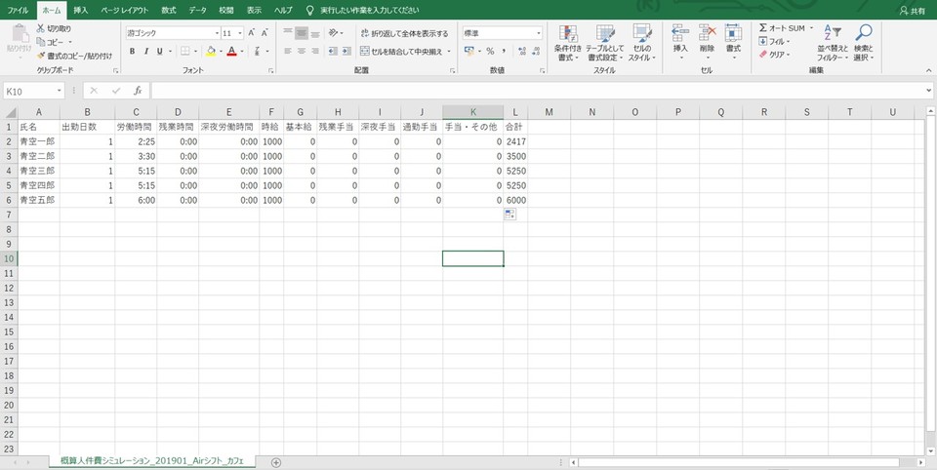Image resolution: width=937 pixels, height=470 pixels.
Task: Switch to the 数式 (Formulas) tab
Action: (169, 10)
